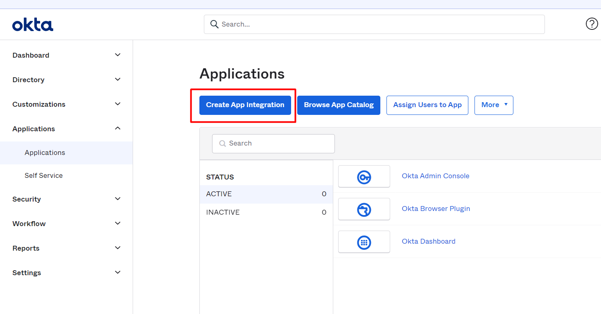Viewport: 601px width, 314px height.
Task: Click the Okta Dashboard grid icon
Action: [x=364, y=242]
